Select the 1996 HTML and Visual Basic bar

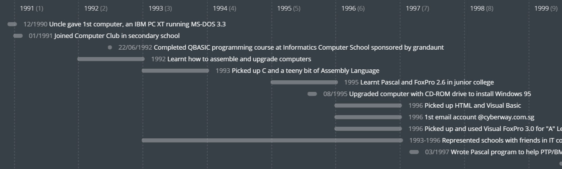(x=368, y=106)
